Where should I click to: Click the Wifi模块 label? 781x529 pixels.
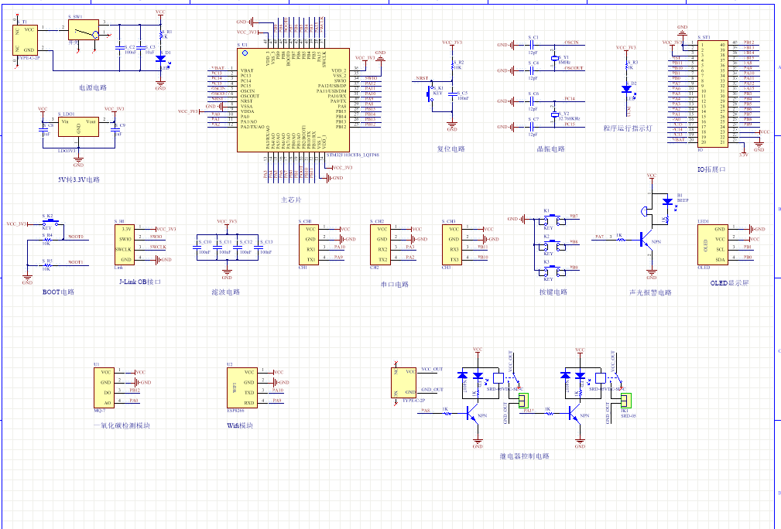tap(240, 425)
